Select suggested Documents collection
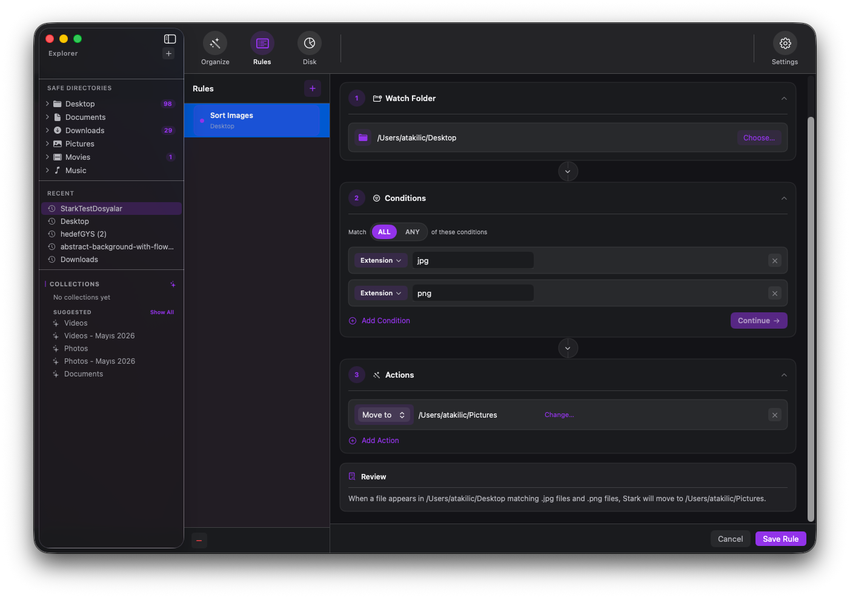 point(84,374)
